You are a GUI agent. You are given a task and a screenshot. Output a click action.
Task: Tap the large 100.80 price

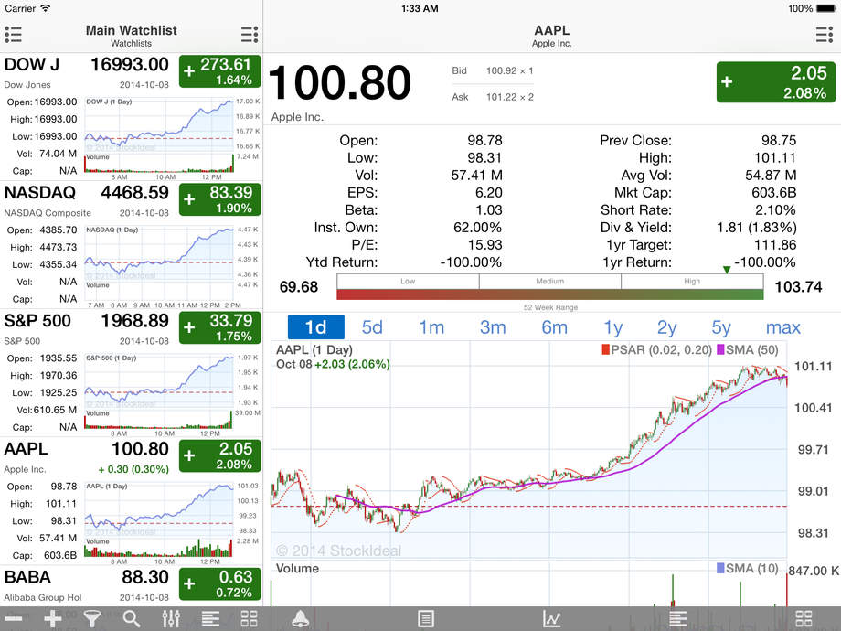click(x=339, y=82)
